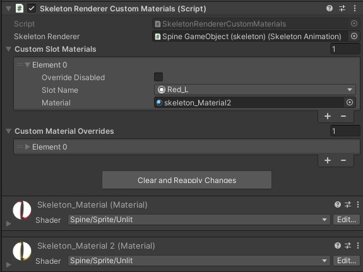Open more options for Skeleton_Material 2 (Material)

(x=358, y=245)
